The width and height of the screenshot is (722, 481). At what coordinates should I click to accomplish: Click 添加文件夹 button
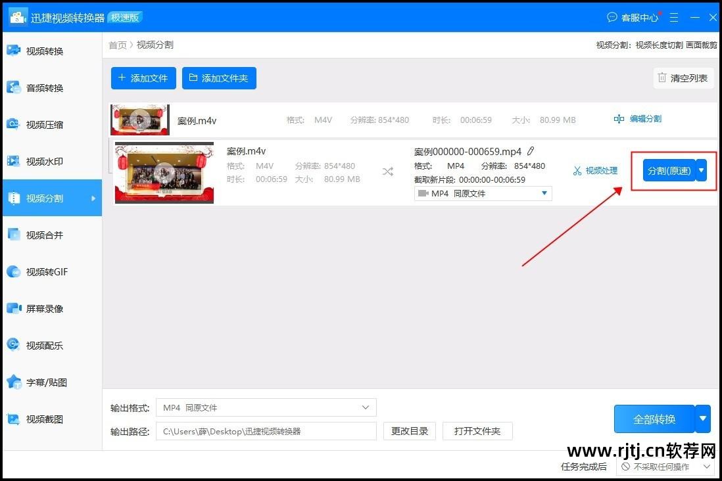(219, 78)
